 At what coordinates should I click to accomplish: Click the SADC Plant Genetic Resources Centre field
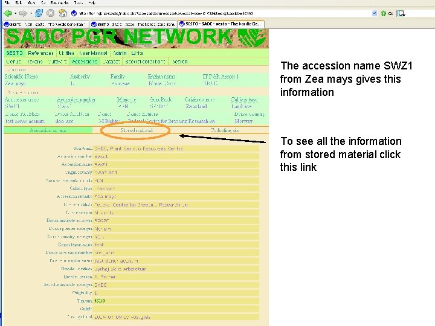coord(176,149)
